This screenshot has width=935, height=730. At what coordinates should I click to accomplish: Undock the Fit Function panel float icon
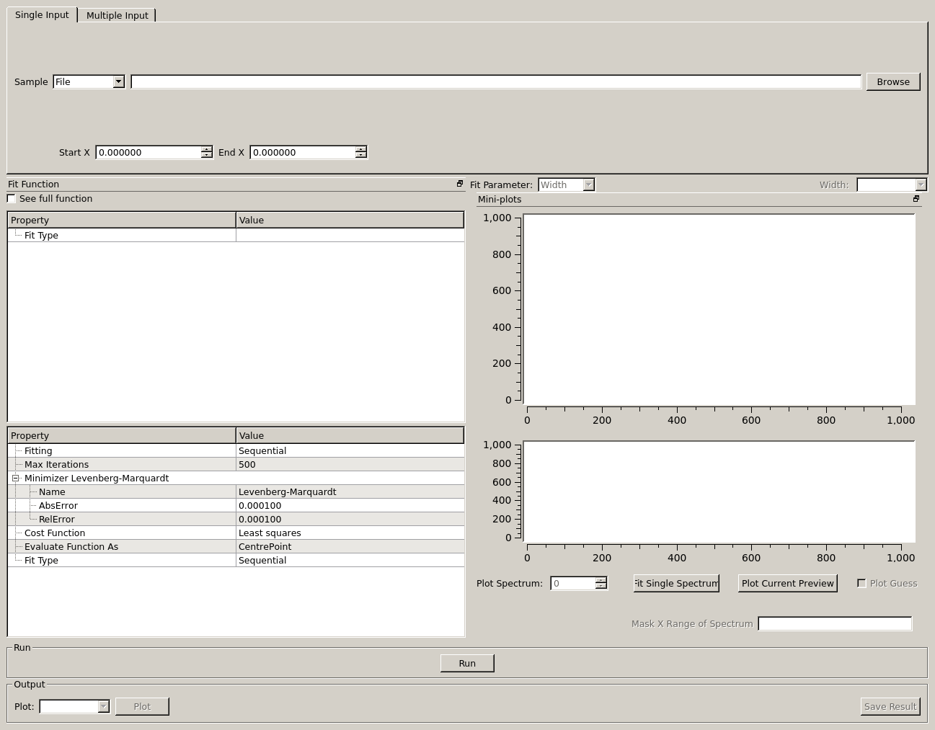pos(460,184)
